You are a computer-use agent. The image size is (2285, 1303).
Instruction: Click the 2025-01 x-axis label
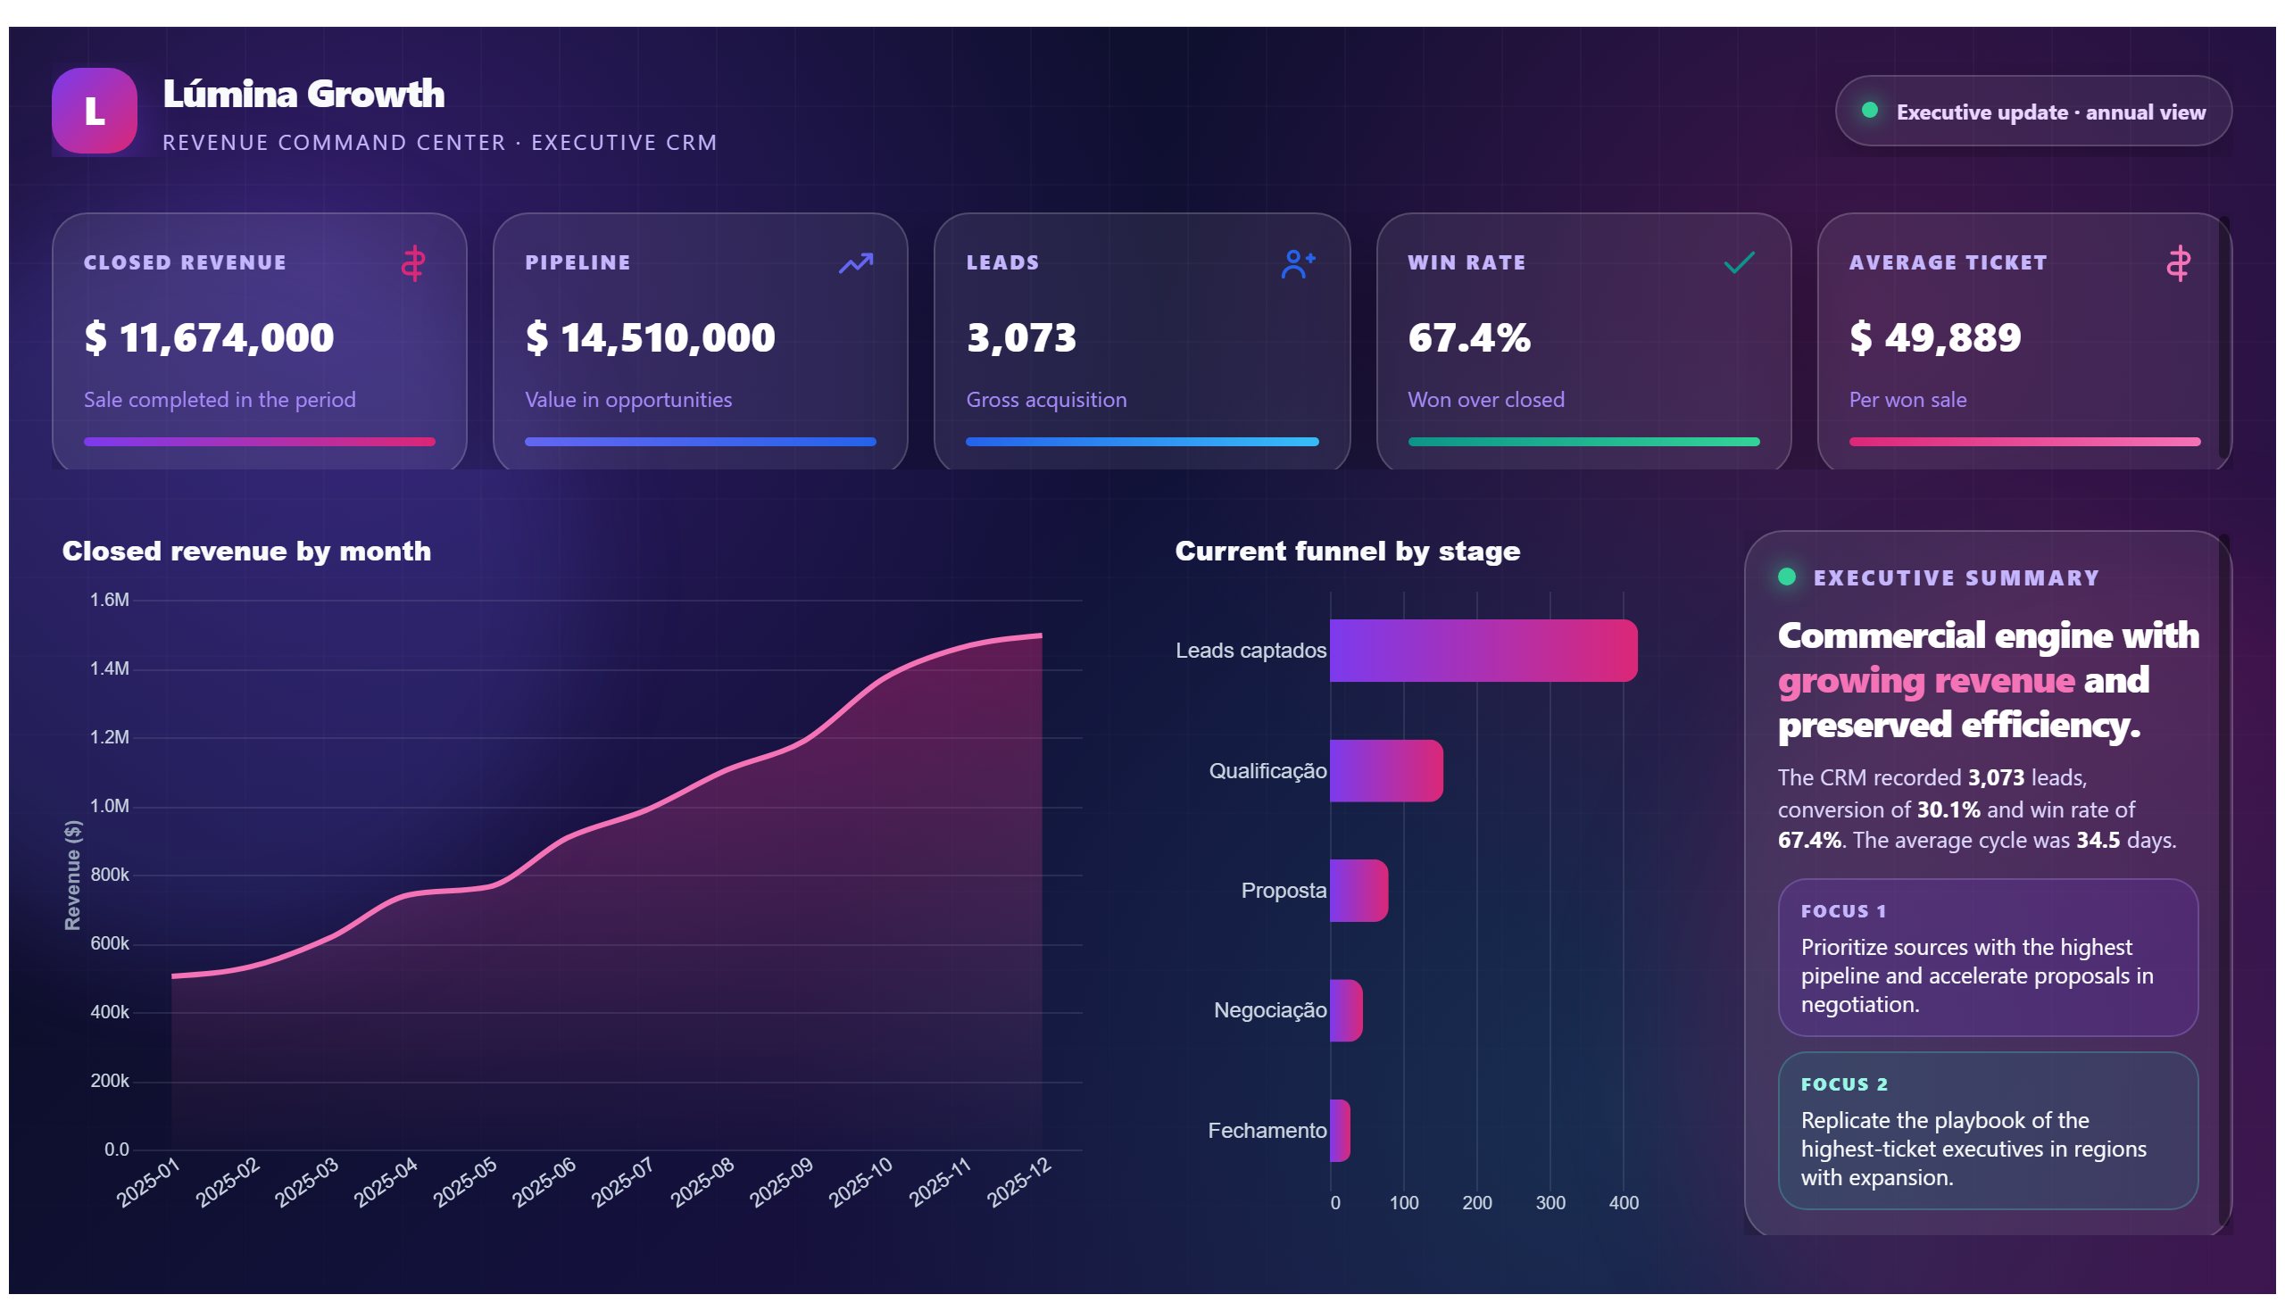[x=148, y=1182]
